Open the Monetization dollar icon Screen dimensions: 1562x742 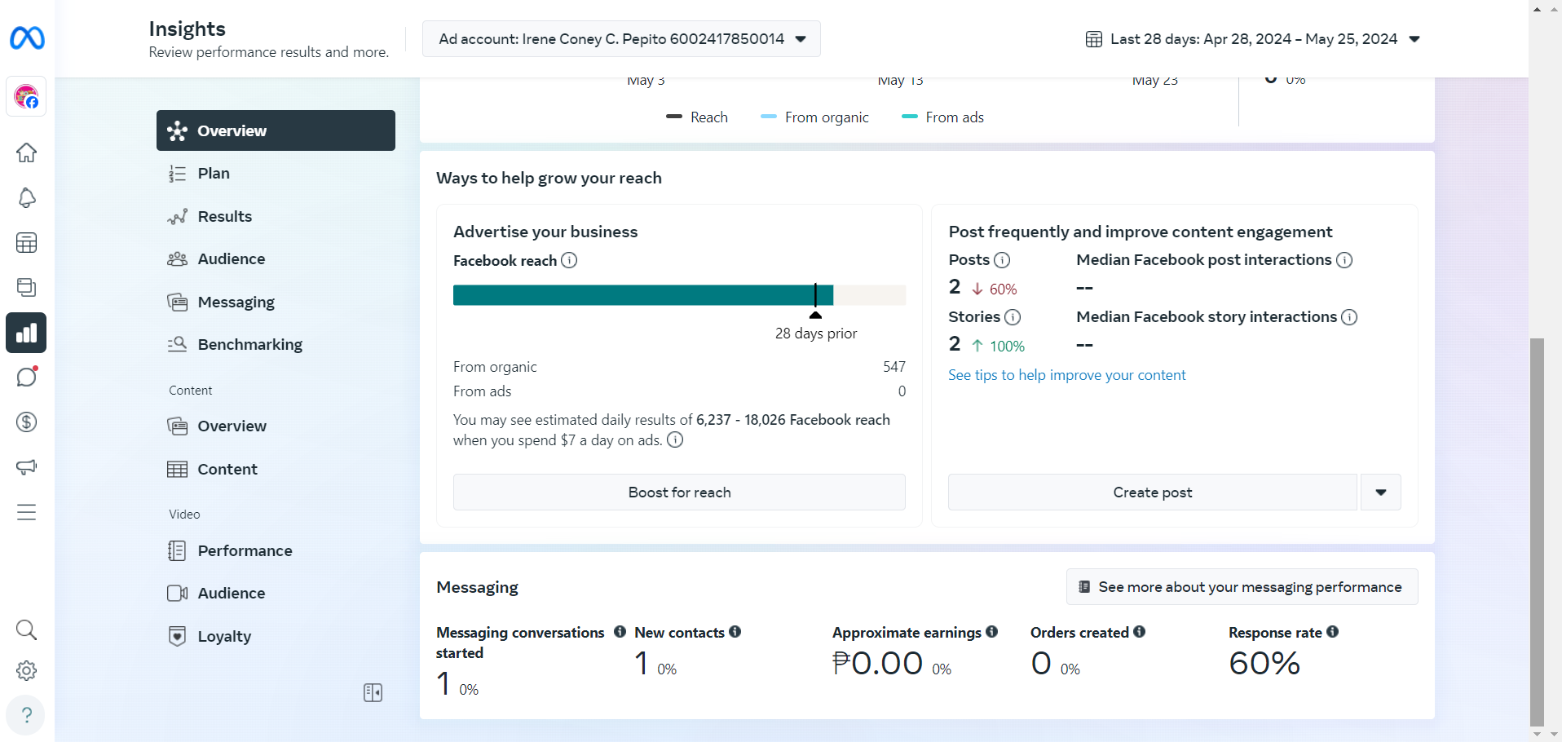tap(27, 422)
